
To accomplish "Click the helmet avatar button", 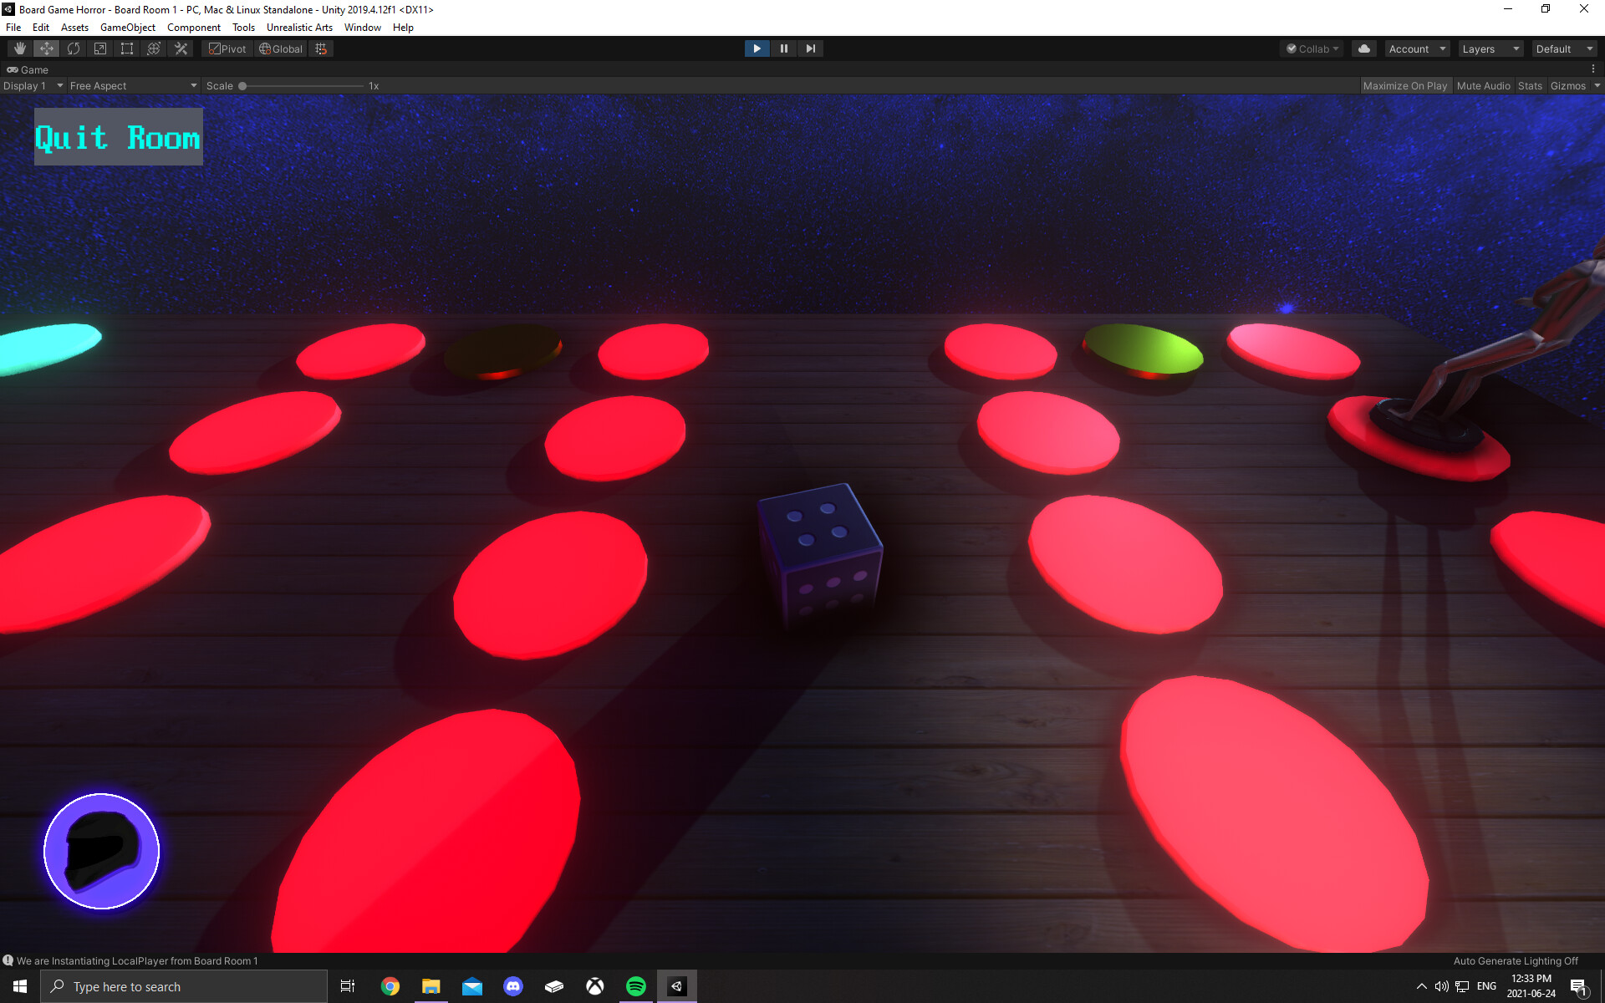I will click(x=101, y=851).
